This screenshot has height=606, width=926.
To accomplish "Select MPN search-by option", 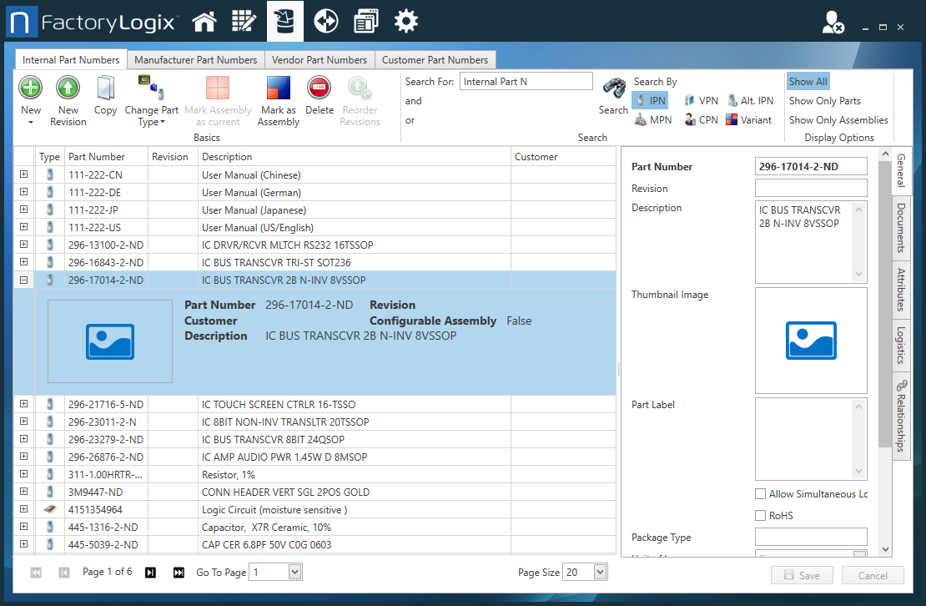I will (x=652, y=119).
